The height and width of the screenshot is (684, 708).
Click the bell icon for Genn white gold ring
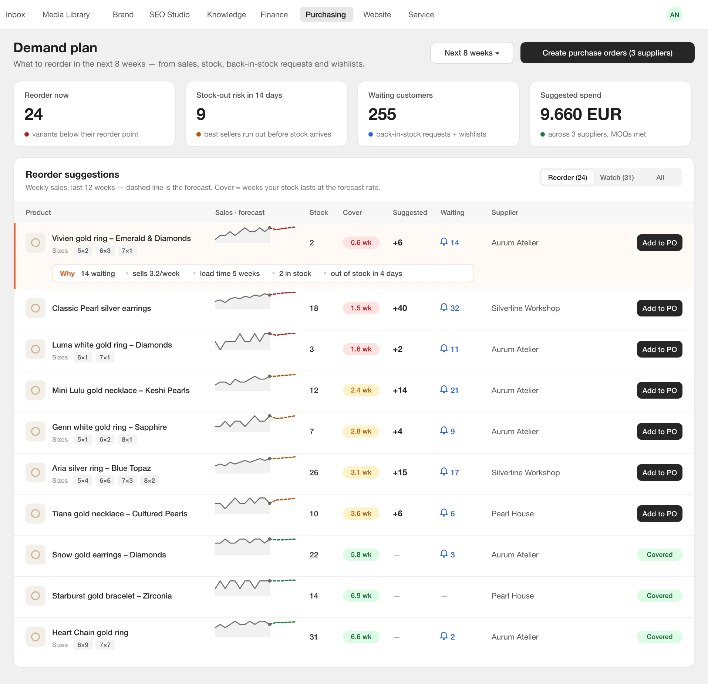[444, 431]
